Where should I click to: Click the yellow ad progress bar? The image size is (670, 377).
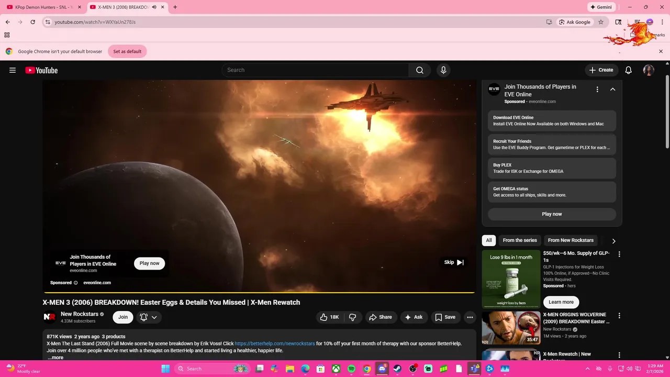pyautogui.click(x=259, y=292)
